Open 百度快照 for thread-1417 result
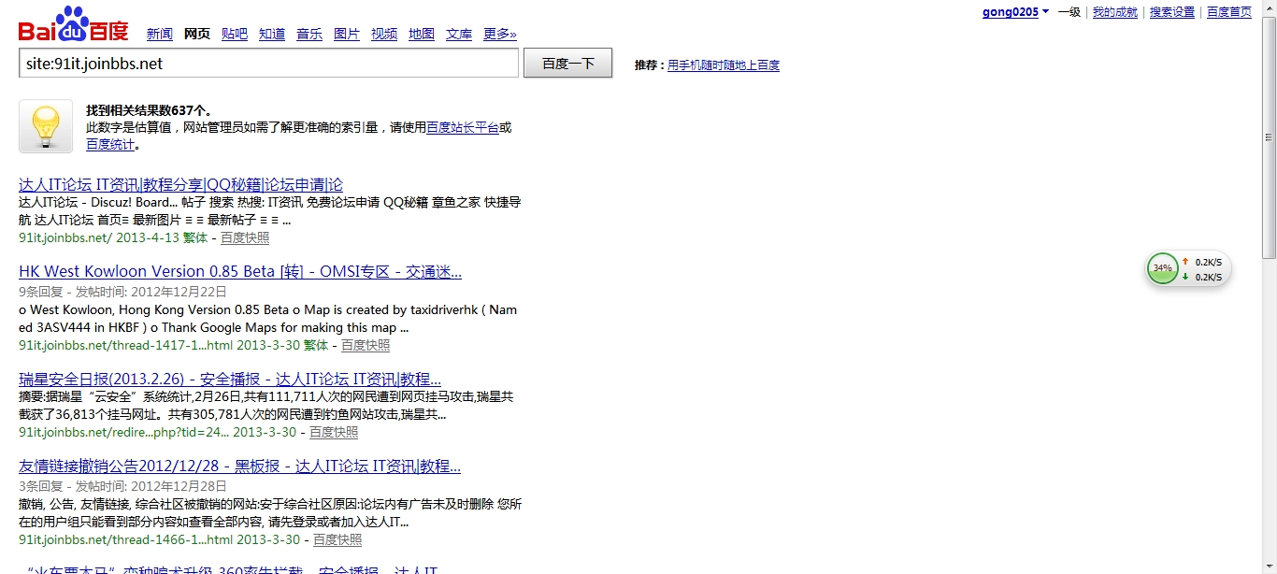Image resolution: width=1277 pixels, height=574 pixels. (366, 346)
